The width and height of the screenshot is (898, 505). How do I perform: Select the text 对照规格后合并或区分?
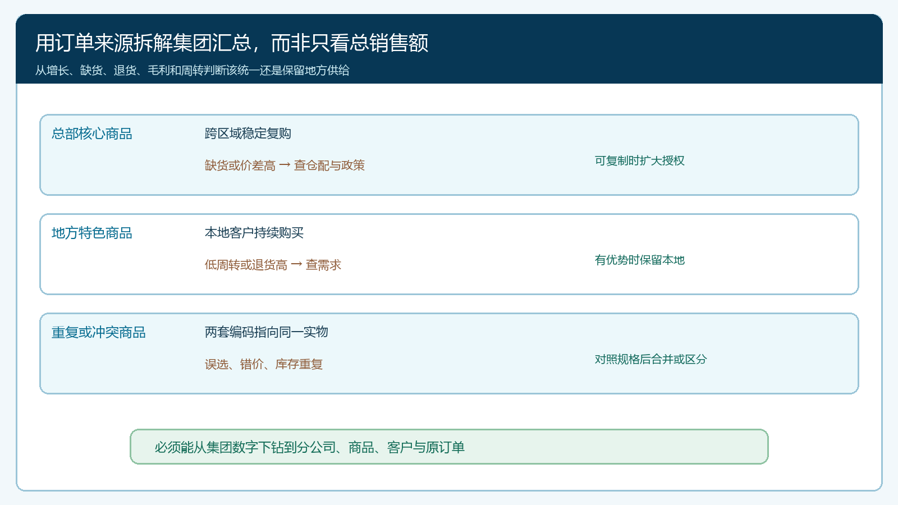tap(651, 359)
